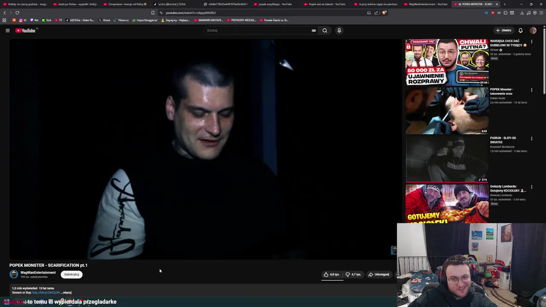This screenshot has width=546, height=307.
Task: Click the Utwórz create button
Action: point(503,30)
